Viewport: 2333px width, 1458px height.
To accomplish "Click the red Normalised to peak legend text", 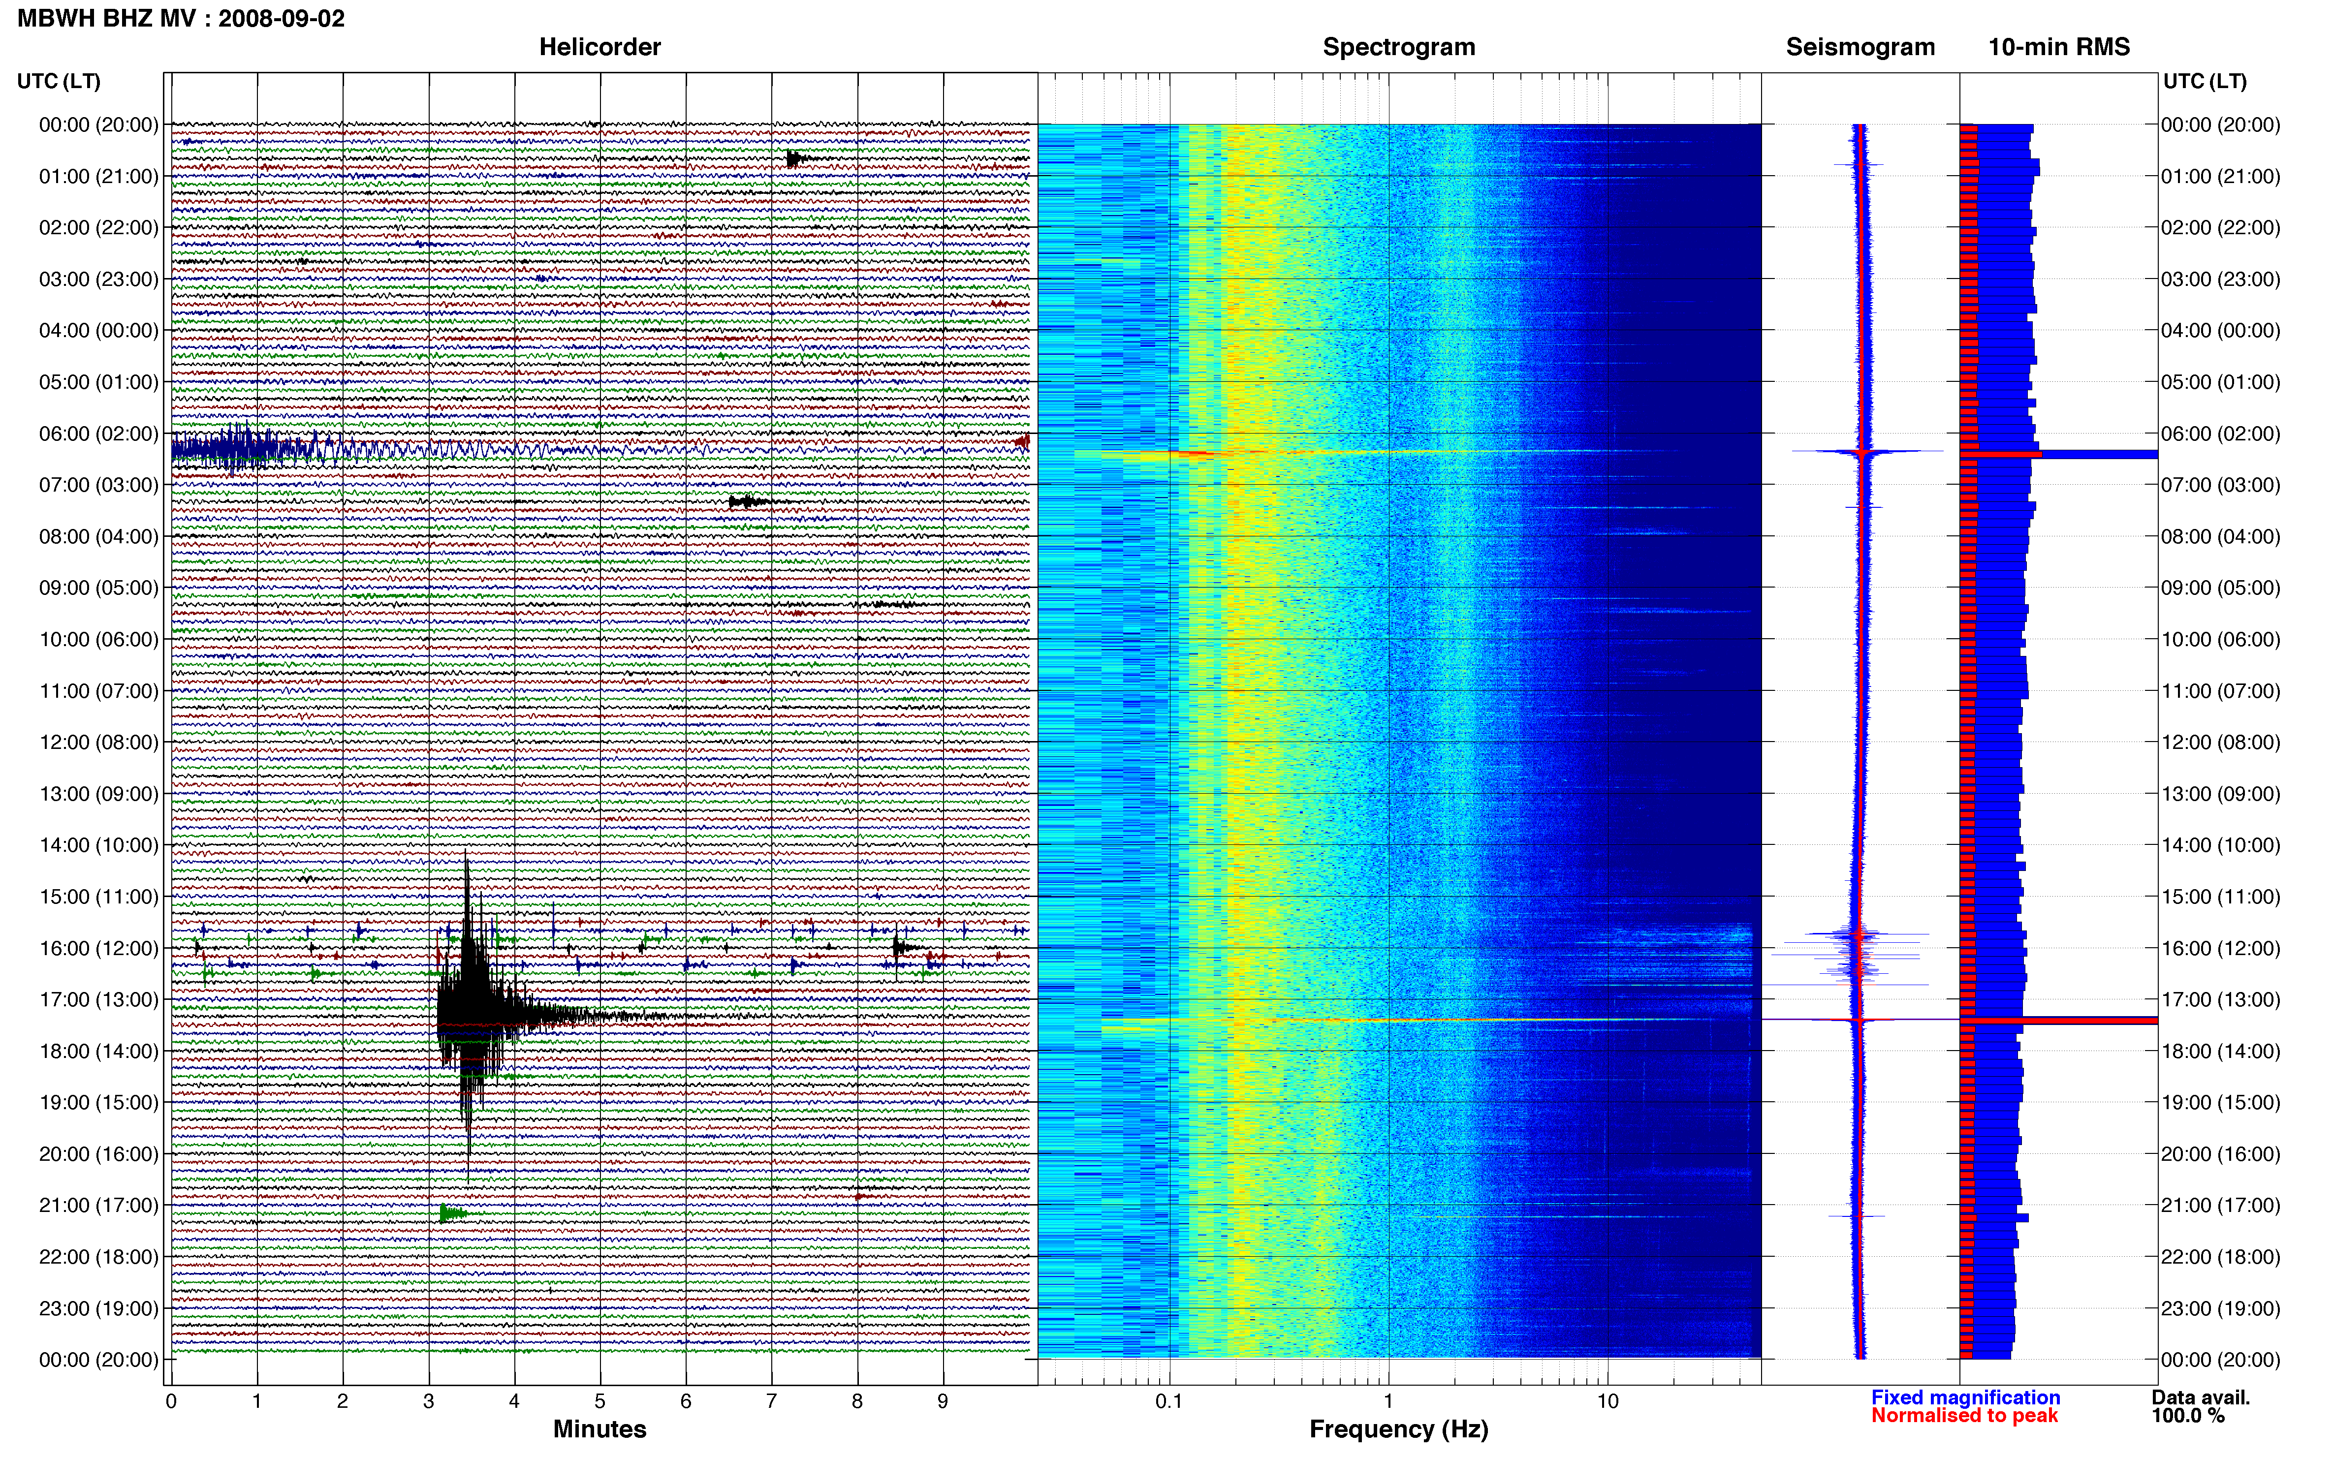I will (x=1964, y=1416).
